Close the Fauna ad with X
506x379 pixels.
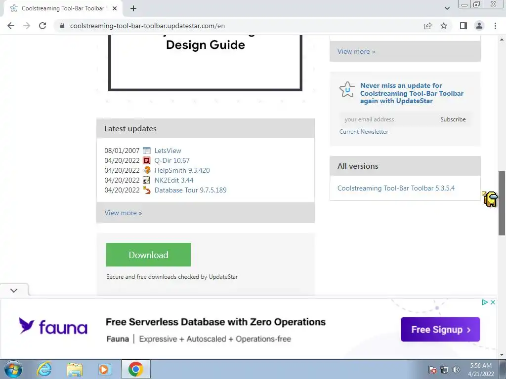pos(493,303)
